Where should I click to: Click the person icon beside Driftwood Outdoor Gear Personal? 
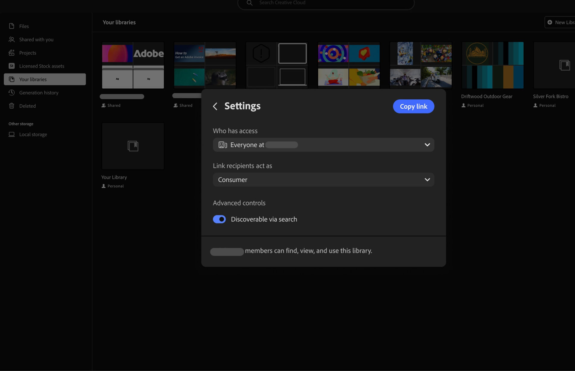pyautogui.click(x=464, y=105)
